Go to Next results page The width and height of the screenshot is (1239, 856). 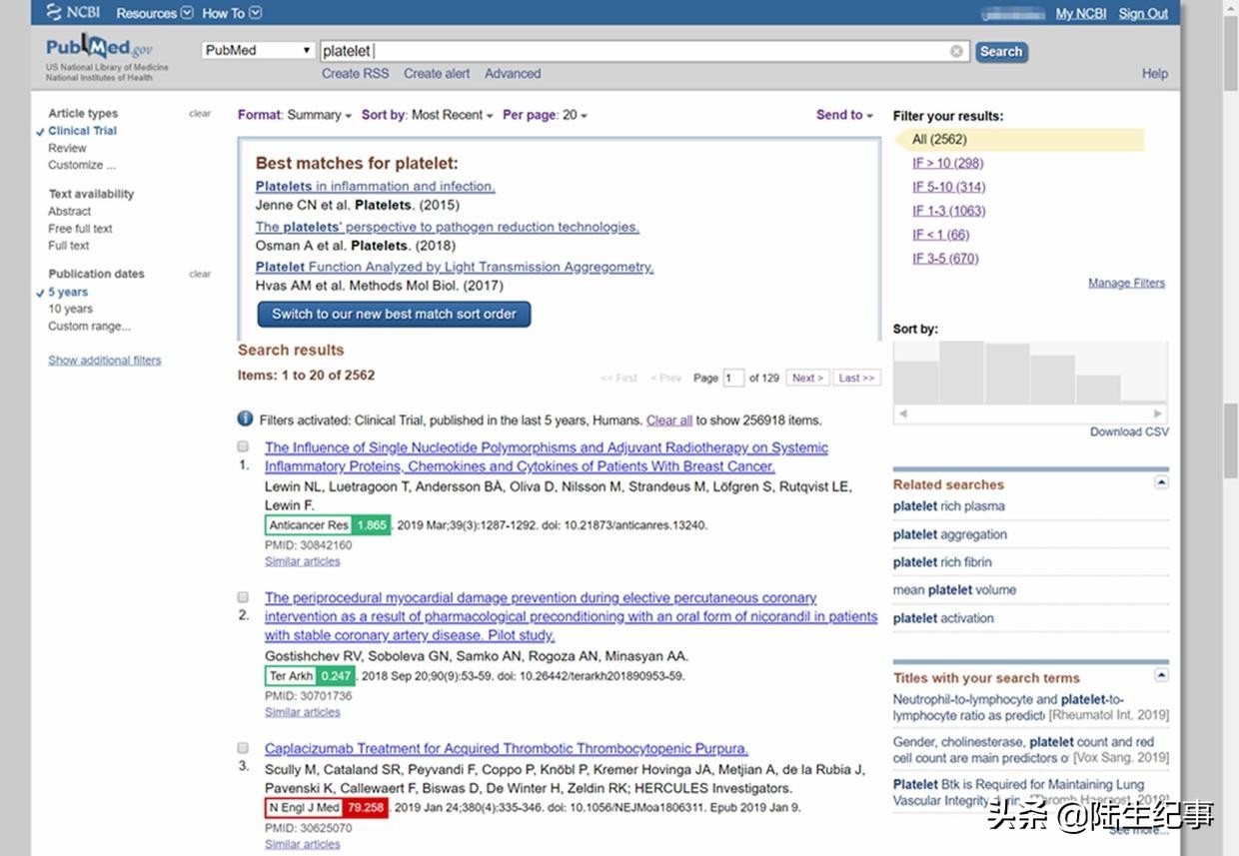807,378
